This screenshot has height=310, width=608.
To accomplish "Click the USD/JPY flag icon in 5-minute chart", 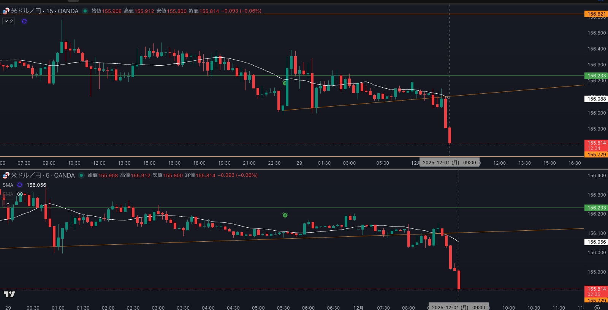I will tap(6, 175).
